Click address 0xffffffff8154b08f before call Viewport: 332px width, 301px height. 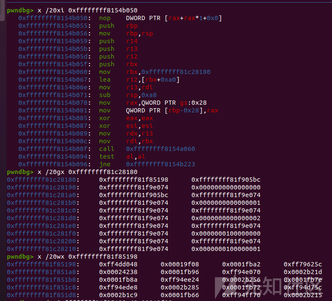point(55,149)
